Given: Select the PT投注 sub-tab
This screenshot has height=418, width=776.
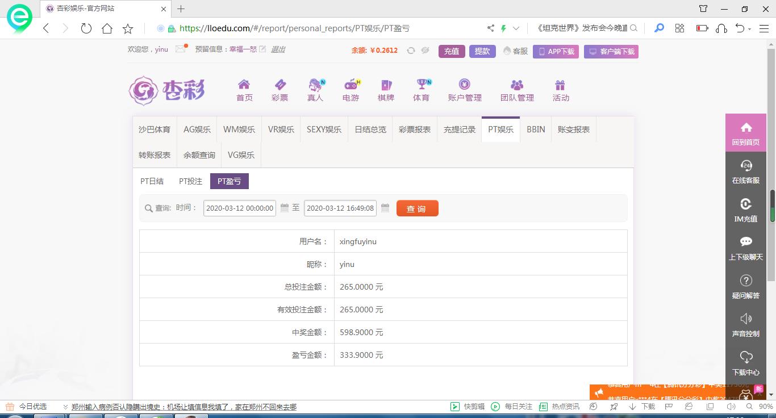Looking at the screenshot, I should (190, 181).
